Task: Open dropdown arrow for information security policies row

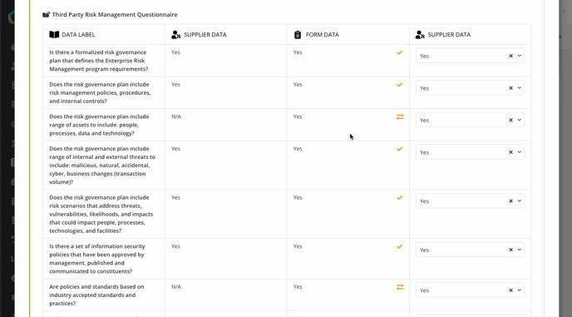Action: [x=520, y=250]
